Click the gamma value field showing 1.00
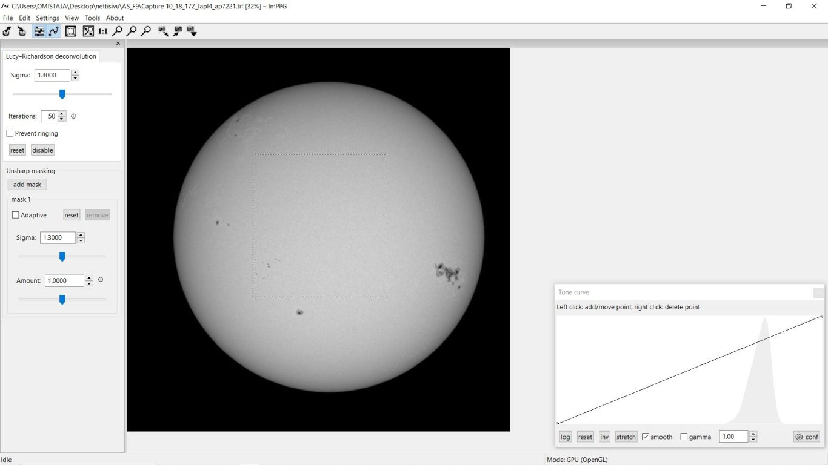This screenshot has height=465, width=828. tap(734, 437)
